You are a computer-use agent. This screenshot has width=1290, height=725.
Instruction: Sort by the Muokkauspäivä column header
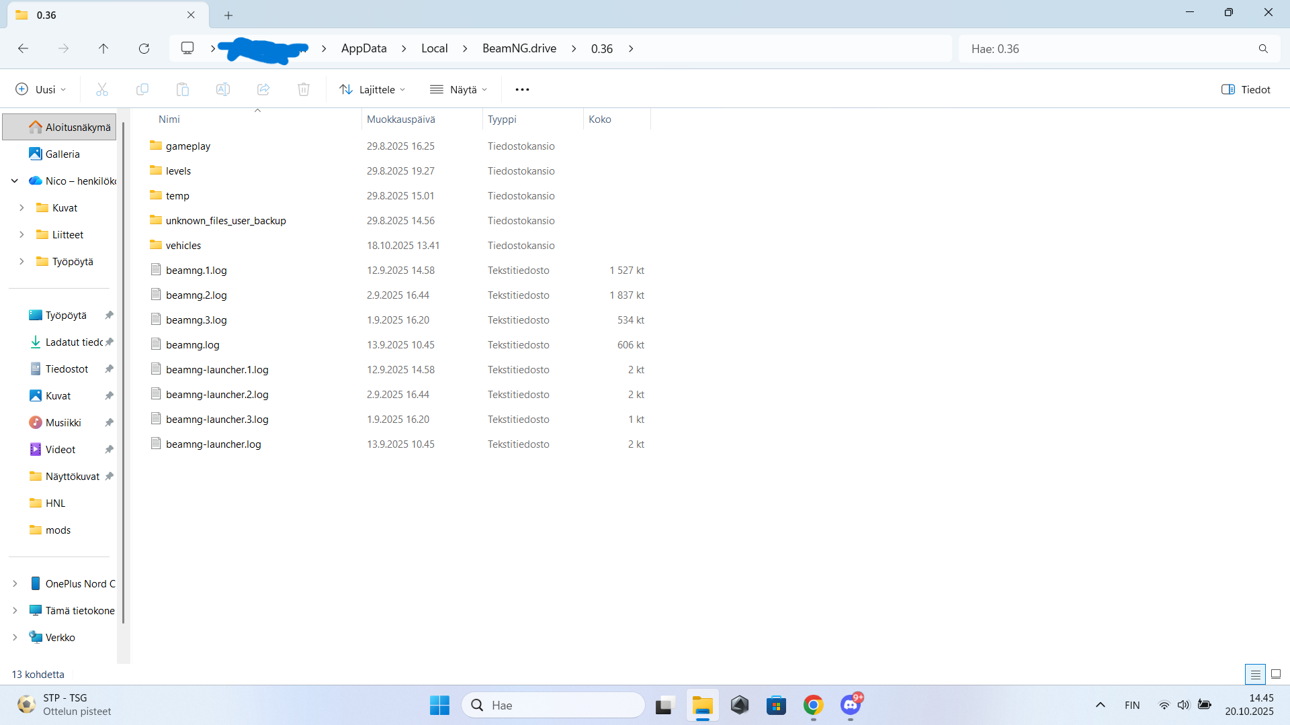click(401, 119)
